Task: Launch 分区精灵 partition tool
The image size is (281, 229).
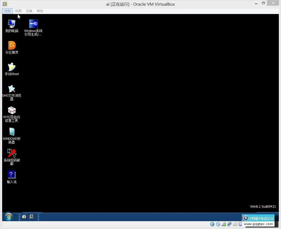Action: click(11, 47)
